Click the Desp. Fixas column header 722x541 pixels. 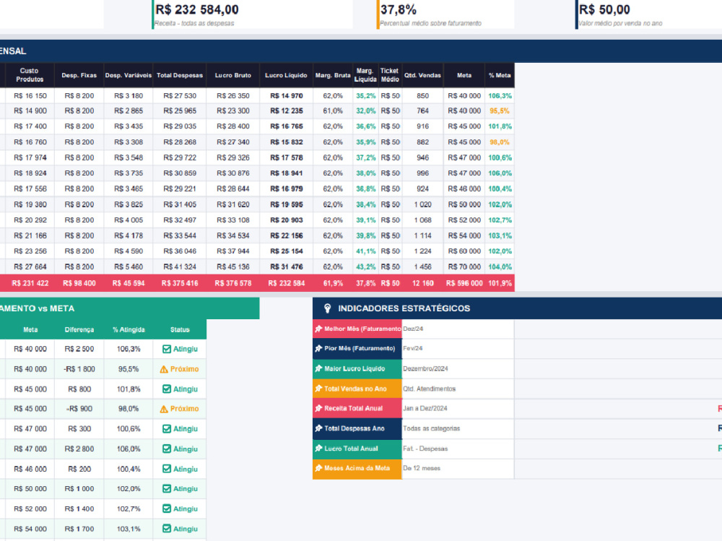click(x=79, y=75)
